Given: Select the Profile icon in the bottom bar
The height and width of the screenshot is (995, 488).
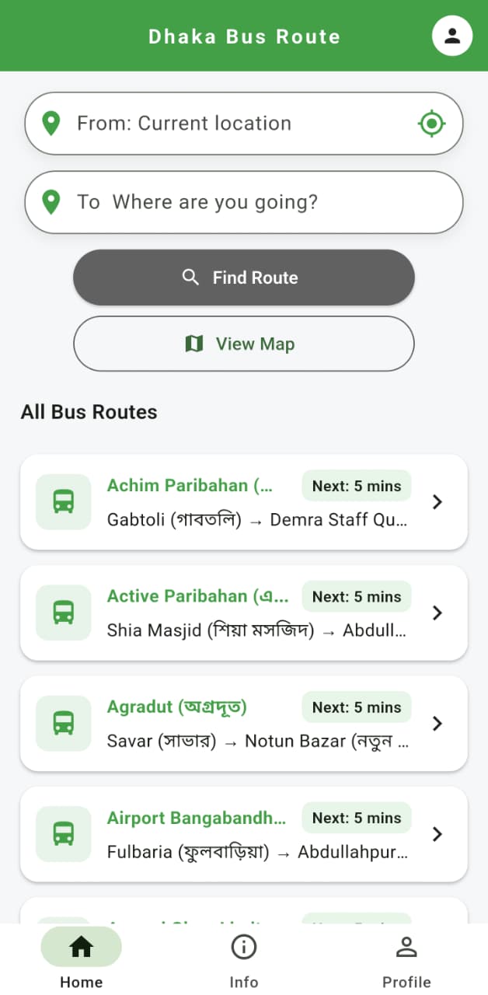Looking at the screenshot, I should (x=406, y=947).
